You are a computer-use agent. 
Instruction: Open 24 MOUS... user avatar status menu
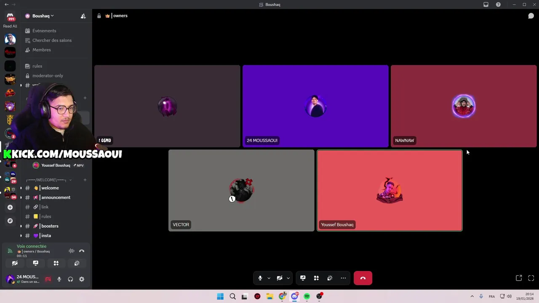(10, 279)
